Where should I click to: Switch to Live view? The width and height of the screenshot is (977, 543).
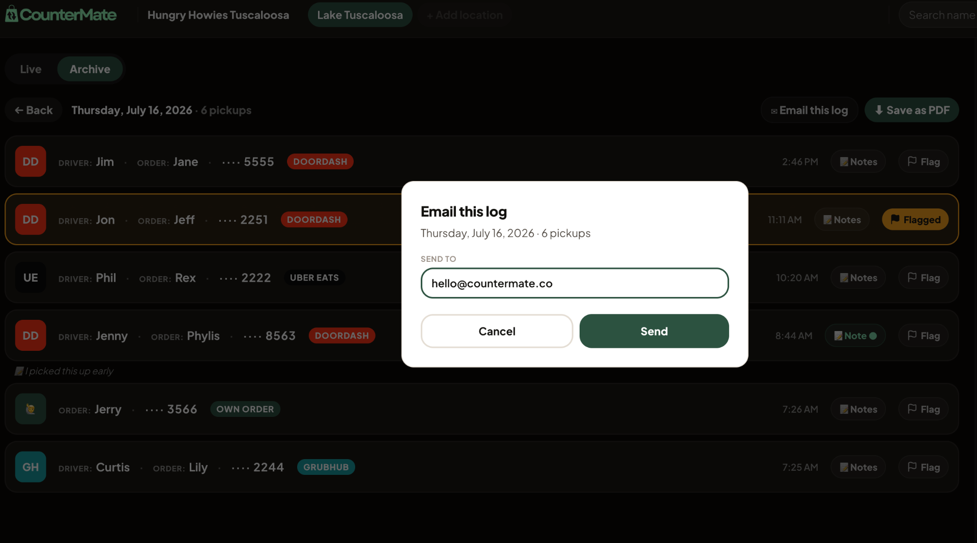pyautogui.click(x=31, y=69)
